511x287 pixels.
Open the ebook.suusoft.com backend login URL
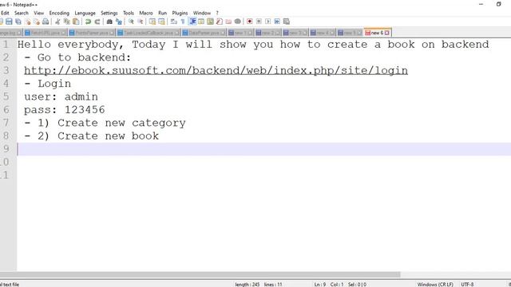click(x=216, y=71)
